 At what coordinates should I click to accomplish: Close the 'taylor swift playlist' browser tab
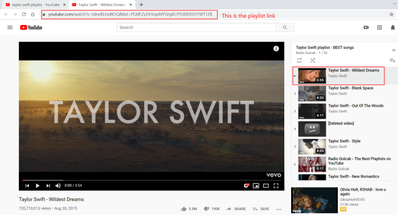pos(64,5)
